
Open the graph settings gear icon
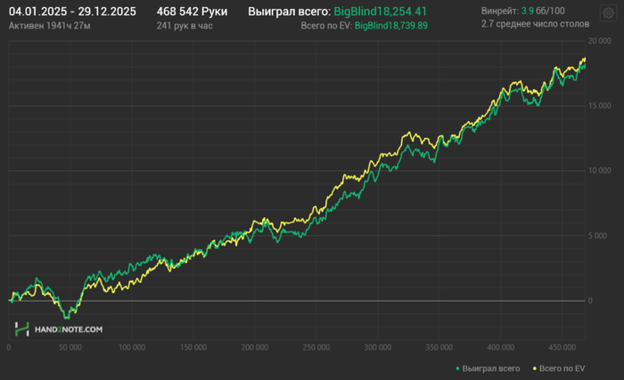click(608, 13)
